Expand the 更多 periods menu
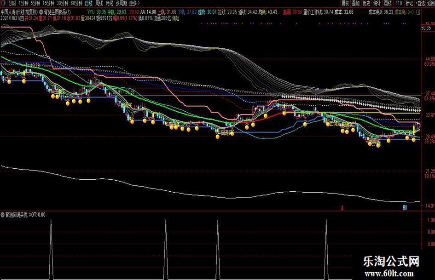Screen dimensions: 435x280 [x=134, y=3]
